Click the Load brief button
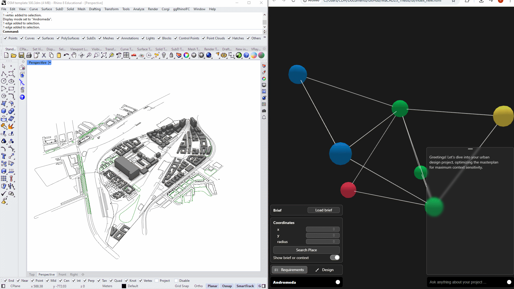Image resolution: width=514 pixels, height=289 pixels. click(323, 210)
